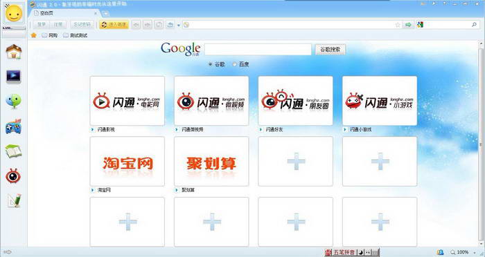Click the 谷歌搜索 button
Viewport: 485px width, 257px height.
(x=330, y=49)
